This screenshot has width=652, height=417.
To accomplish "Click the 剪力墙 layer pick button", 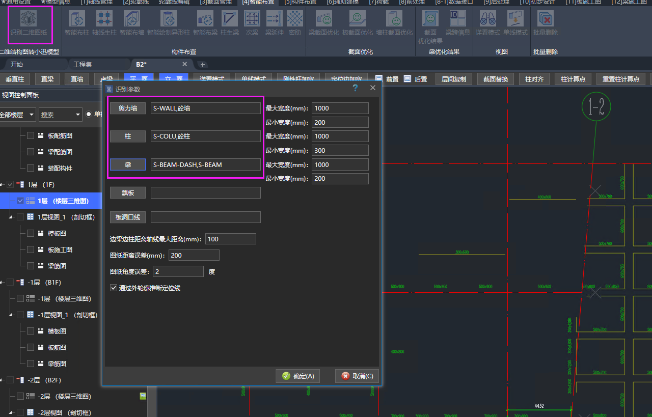I will coord(128,108).
